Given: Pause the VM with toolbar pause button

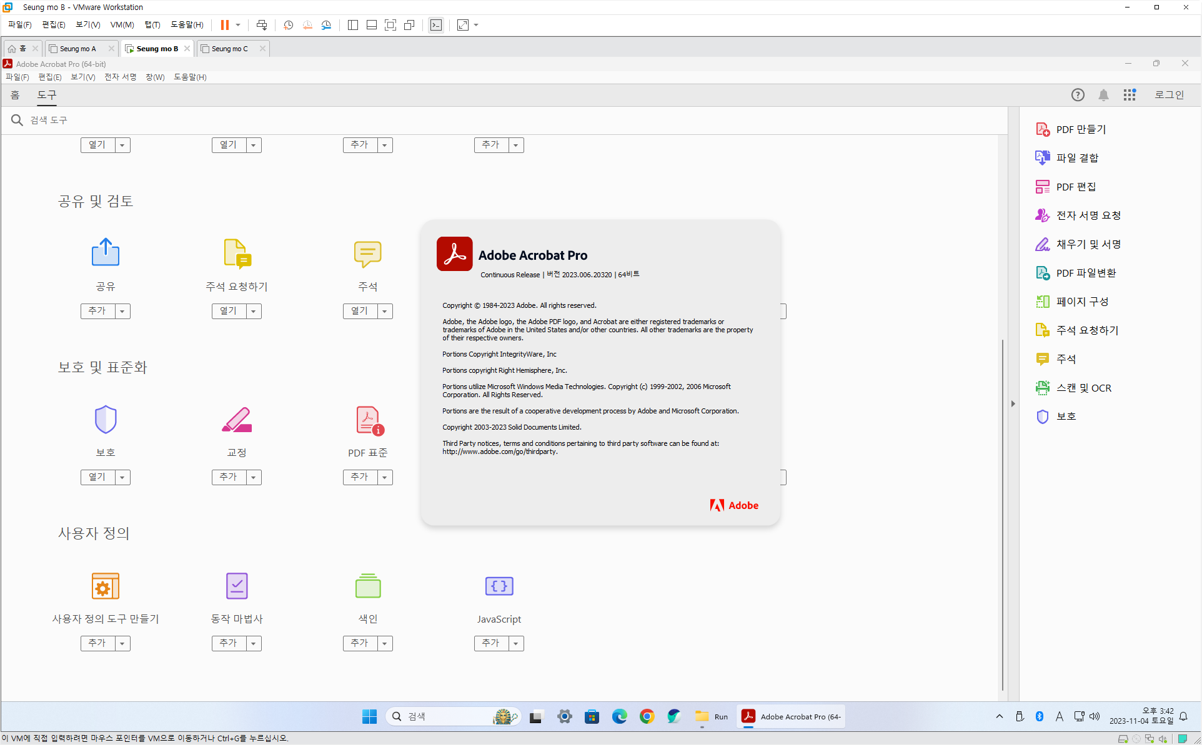Looking at the screenshot, I should [x=224, y=25].
